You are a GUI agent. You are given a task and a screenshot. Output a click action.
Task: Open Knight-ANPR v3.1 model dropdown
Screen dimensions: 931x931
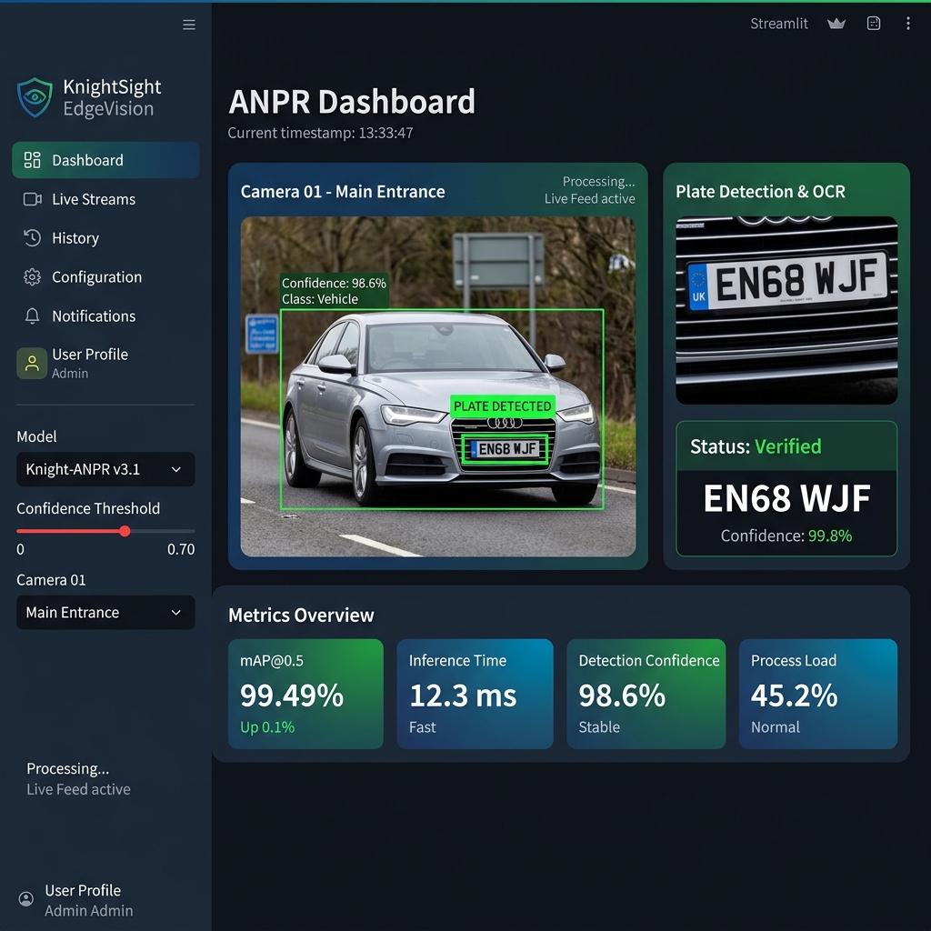[105, 469]
